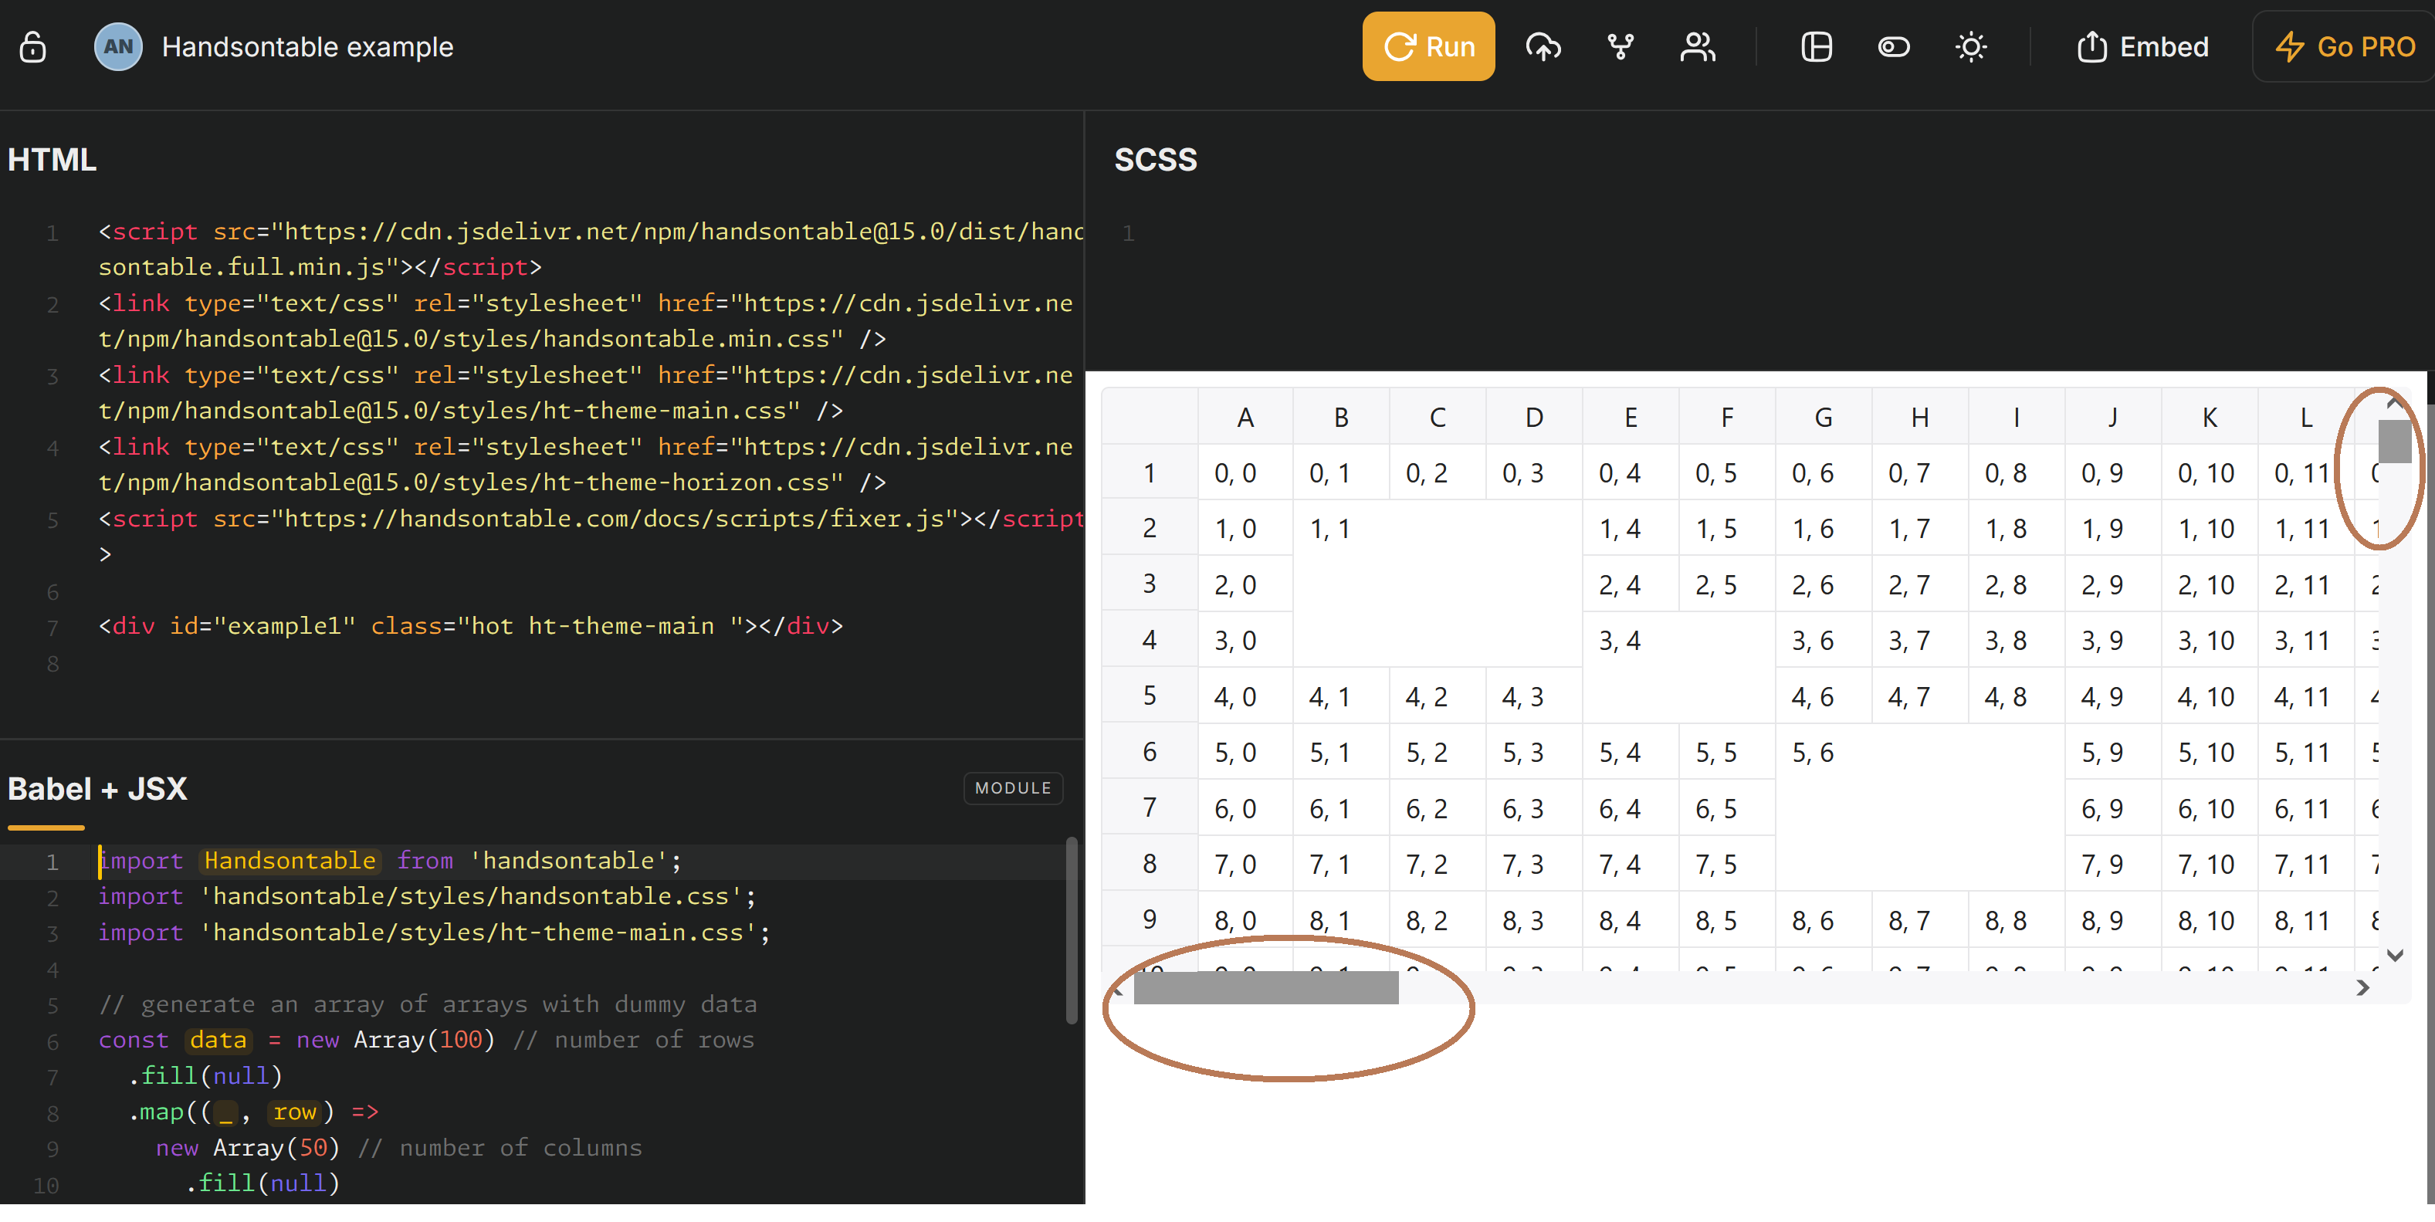Select the HTML editor panel header
Viewport: 2435px width, 1222px height.
(x=52, y=160)
